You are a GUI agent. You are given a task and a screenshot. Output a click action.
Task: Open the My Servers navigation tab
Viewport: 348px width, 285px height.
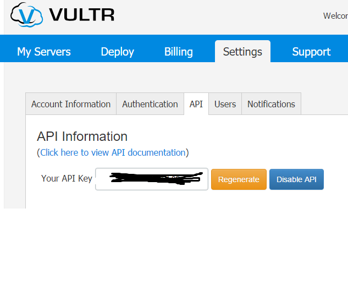44,52
